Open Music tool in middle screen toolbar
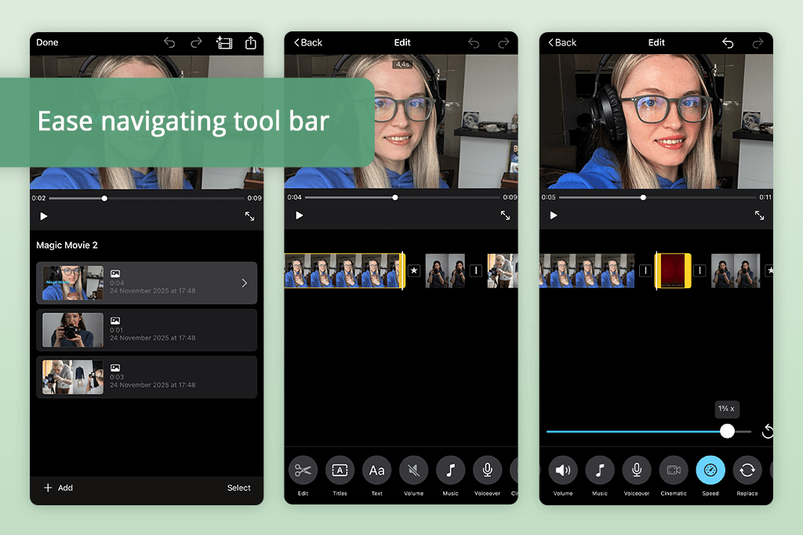This screenshot has width=803, height=535. pos(450,470)
